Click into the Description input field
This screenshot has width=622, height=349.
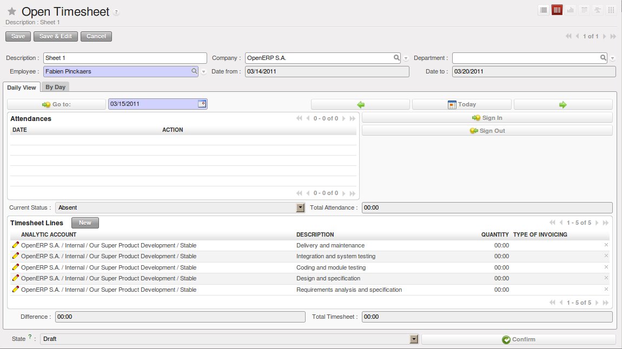(x=124, y=58)
